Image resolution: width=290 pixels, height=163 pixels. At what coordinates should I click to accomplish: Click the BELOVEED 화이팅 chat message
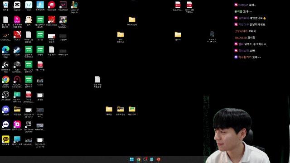[x=245, y=38]
